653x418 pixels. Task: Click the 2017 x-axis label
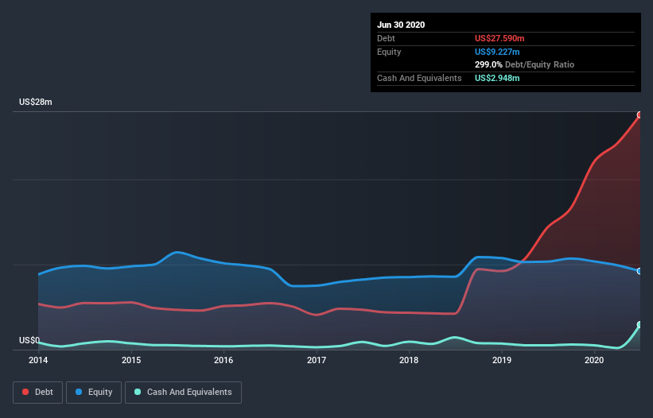317,360
